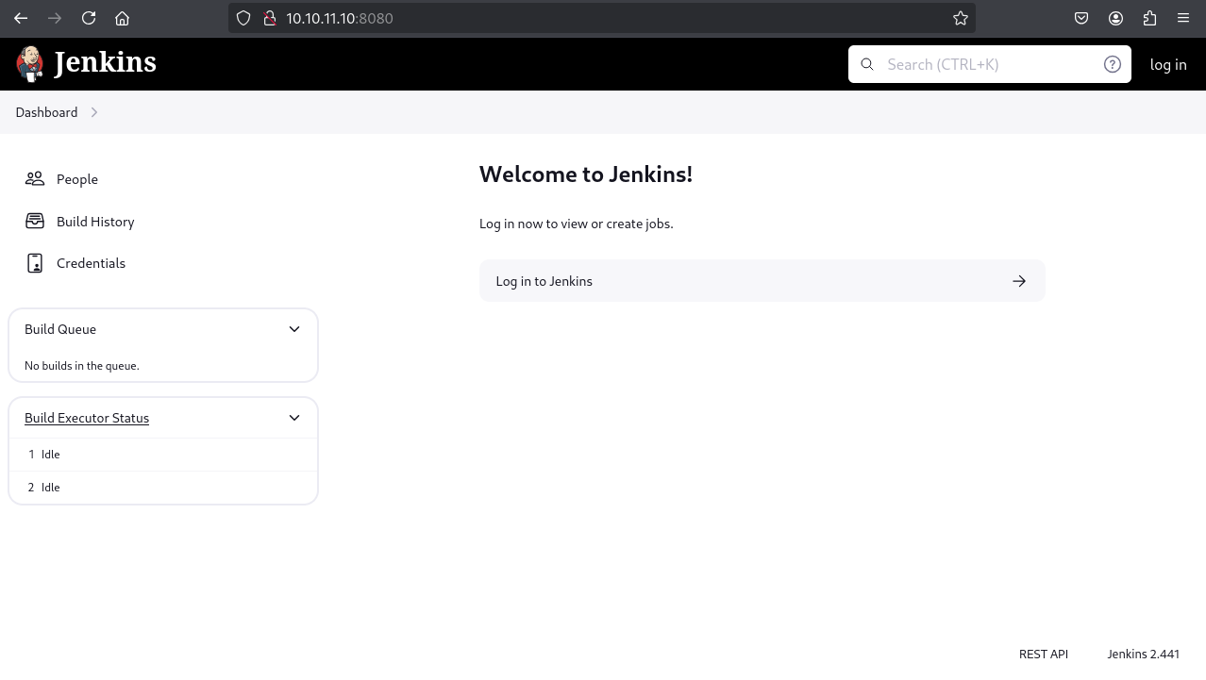Bookmark this page with star icon
1206x680 pixels.
pos(960,18)
